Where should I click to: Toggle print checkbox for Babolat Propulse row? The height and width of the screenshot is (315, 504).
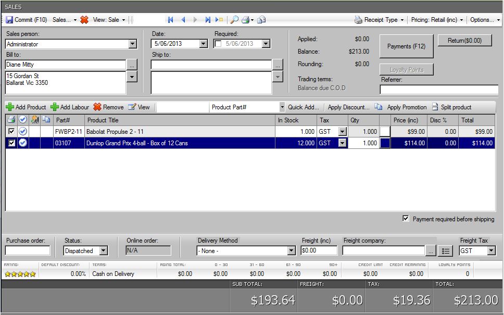point(11,131)
